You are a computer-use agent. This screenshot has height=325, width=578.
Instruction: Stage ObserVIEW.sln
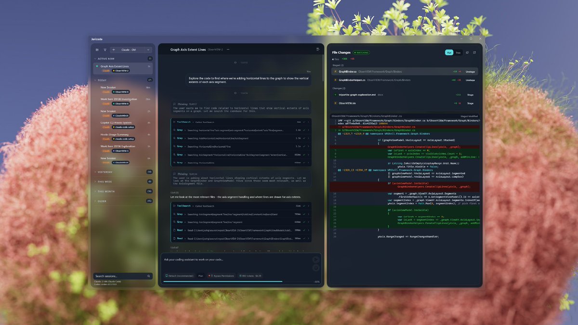[x=470, y=103]
